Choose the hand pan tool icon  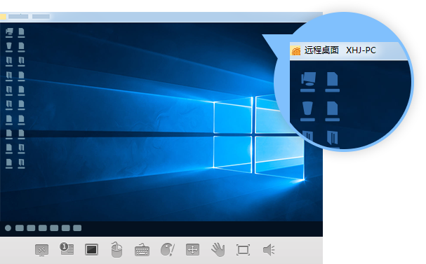218,249
